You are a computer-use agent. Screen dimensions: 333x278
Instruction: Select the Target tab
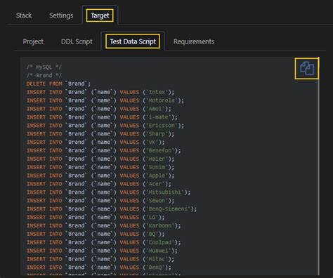point(100,15)
